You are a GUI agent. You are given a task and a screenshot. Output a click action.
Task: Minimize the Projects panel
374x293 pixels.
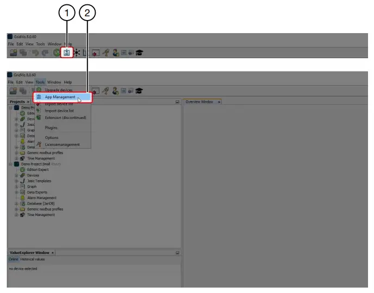(x=177, y=102)
